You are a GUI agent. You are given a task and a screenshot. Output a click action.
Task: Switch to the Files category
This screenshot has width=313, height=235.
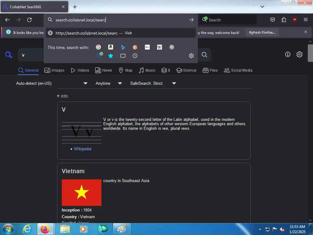[210, 70]
